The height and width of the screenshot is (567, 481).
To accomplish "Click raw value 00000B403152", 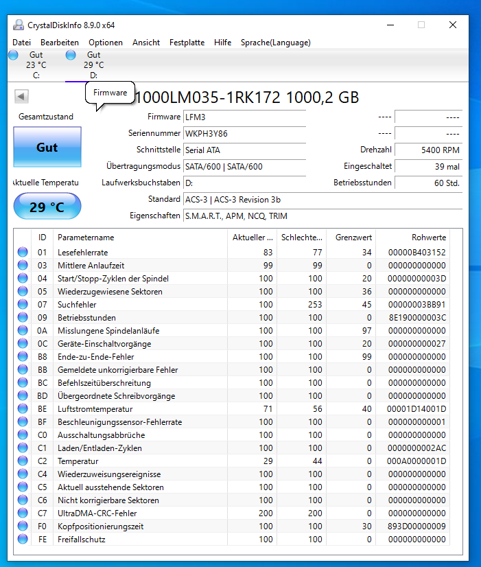I will (417, 253).
